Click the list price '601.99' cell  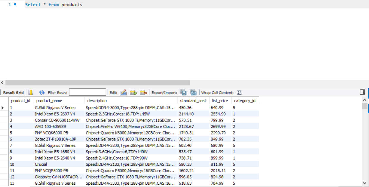[221, 152]
